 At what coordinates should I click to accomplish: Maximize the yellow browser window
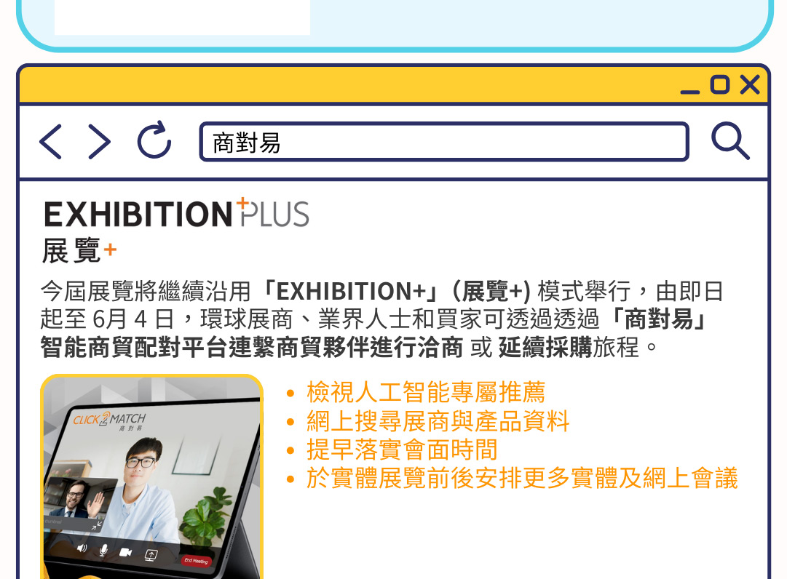(x=720, y=84)
